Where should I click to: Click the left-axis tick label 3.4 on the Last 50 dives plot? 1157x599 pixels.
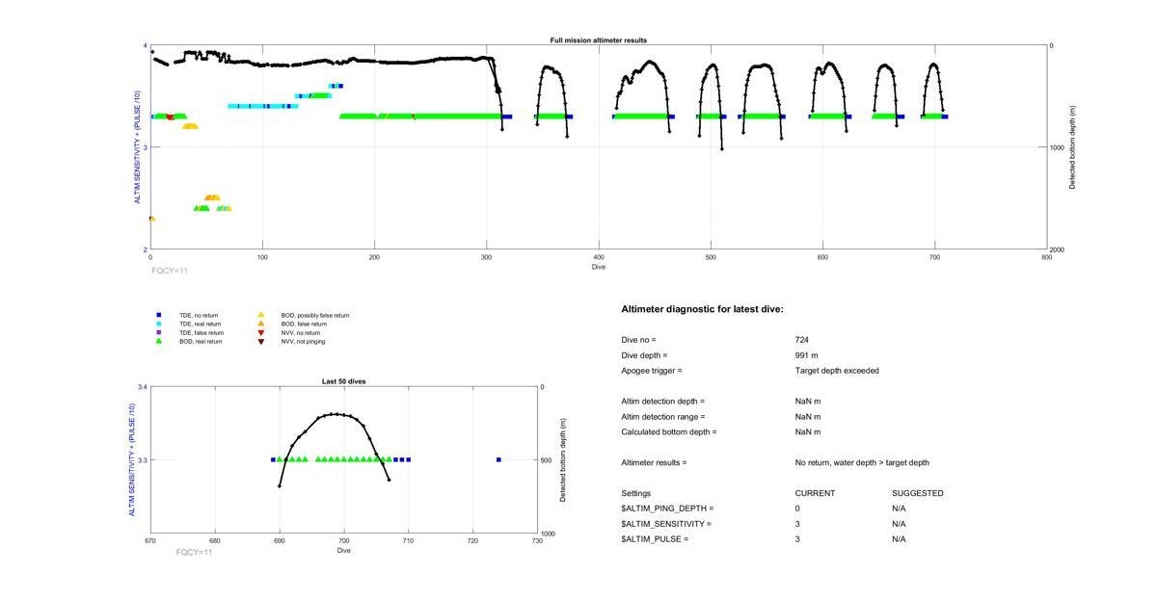tap(143, 387)
